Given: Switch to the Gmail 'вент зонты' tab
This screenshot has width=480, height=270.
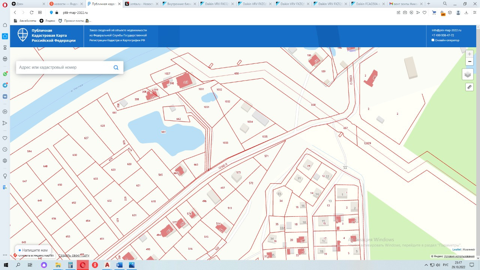Looking at the screenshot, I should (x=403, y=4).
